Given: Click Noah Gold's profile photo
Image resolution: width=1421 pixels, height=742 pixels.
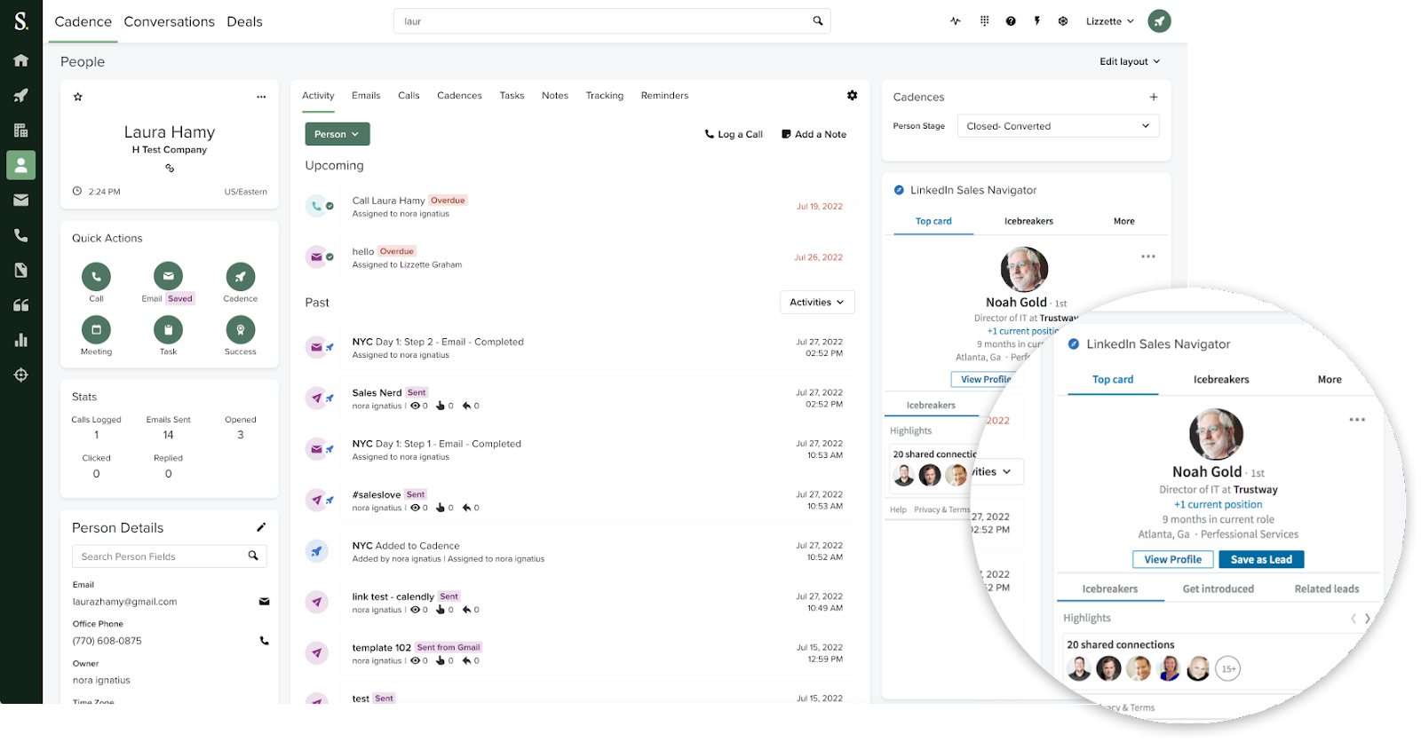Looking at the screenshot, I should [1215, 434].
